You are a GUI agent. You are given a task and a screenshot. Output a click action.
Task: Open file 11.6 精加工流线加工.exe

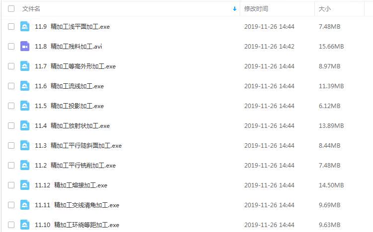69,86
